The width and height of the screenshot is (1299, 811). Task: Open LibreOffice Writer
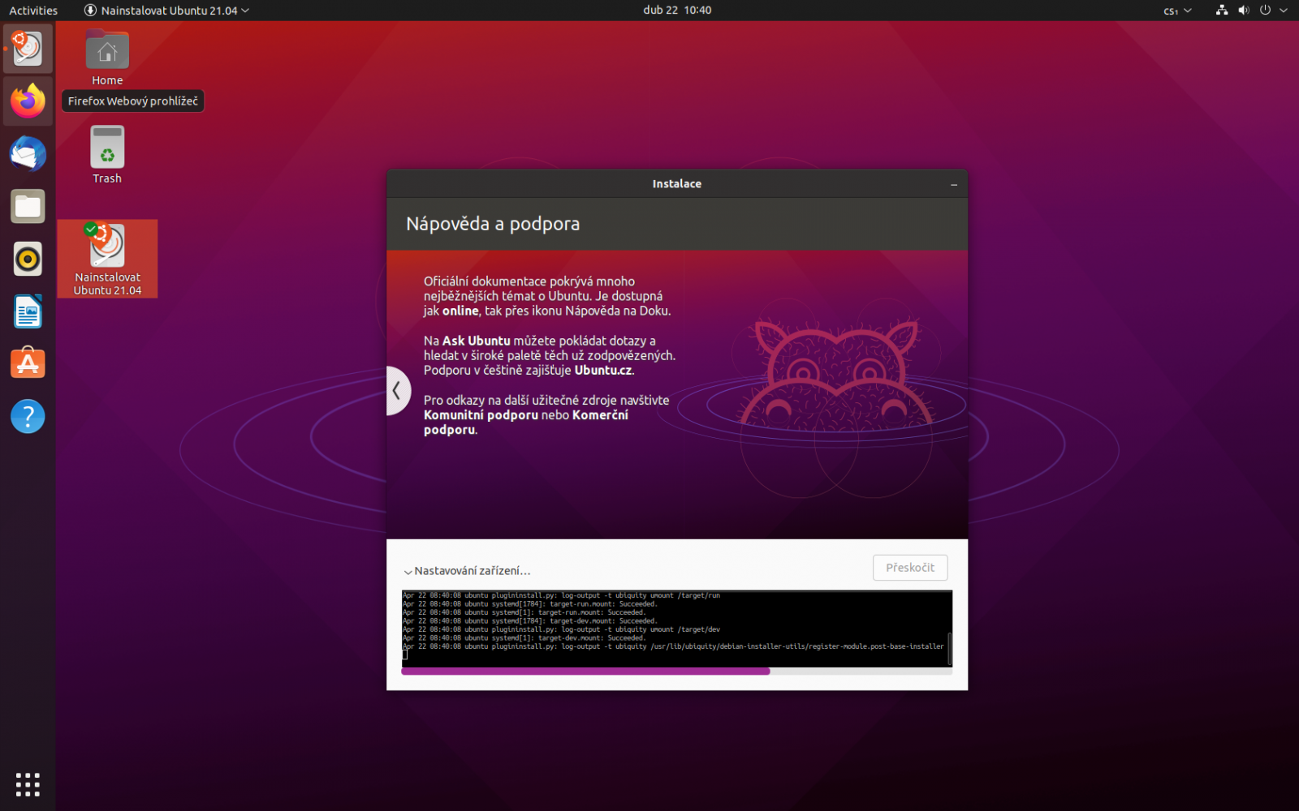[x=28, y=311]
